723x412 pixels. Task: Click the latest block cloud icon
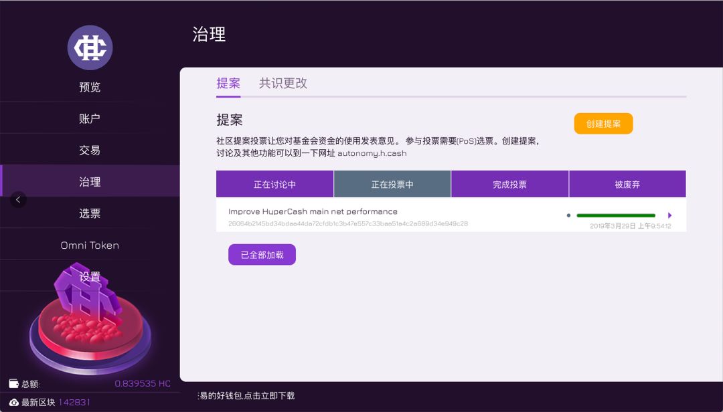point(14,403)
